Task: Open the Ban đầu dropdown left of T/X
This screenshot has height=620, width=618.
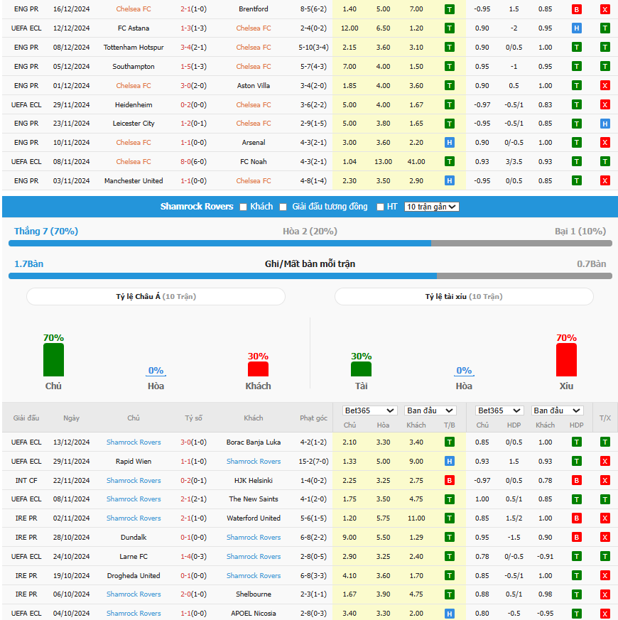Action: click(x=557, y=410)
